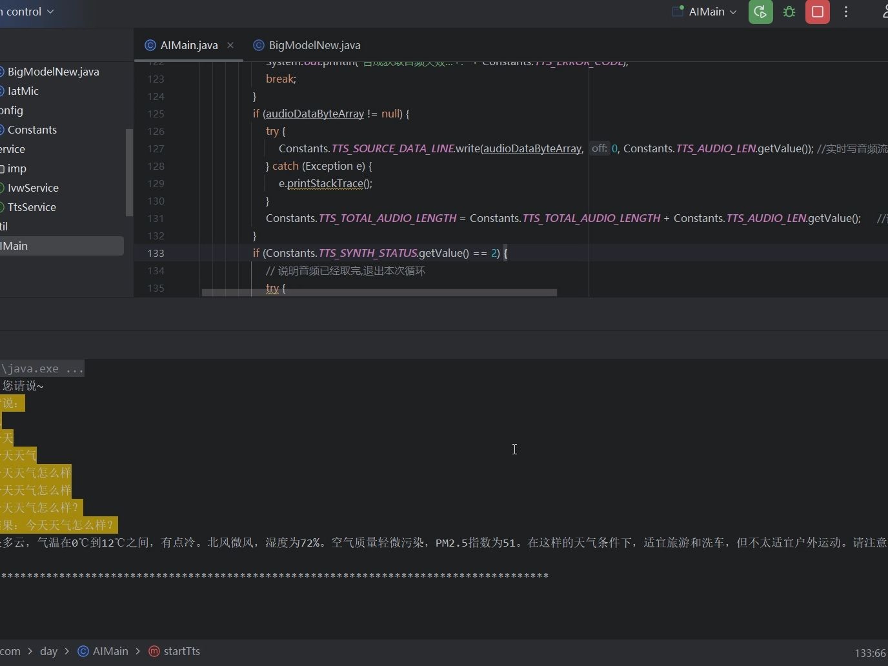Click line number 133 in the gutter
888x666 pixels.
(156, 253)
